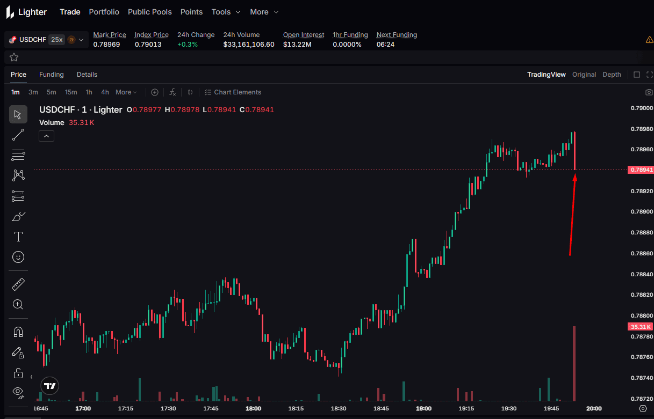The width and height of the screenshot is (654, 419).
Task: Open the USDCHF market selector
Action: click(46, 40)
